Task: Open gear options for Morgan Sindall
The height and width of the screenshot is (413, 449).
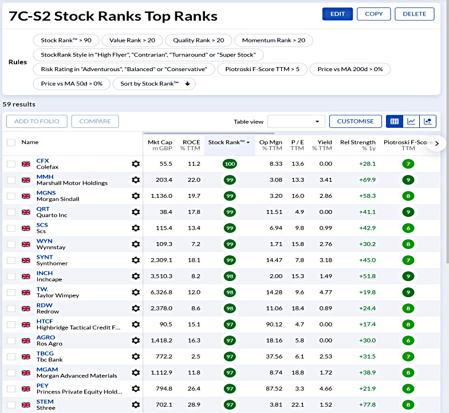Action: pos(136,196)
